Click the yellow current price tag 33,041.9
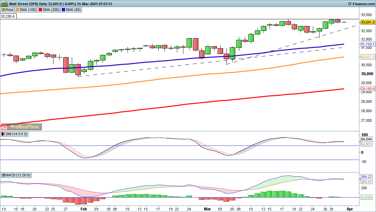The width and height of the screenshot is (376, 212). coord(368,22)
